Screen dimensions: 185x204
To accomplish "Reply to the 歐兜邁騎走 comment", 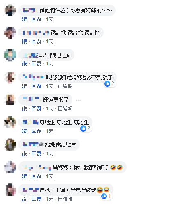I will (x=37, y=86).
